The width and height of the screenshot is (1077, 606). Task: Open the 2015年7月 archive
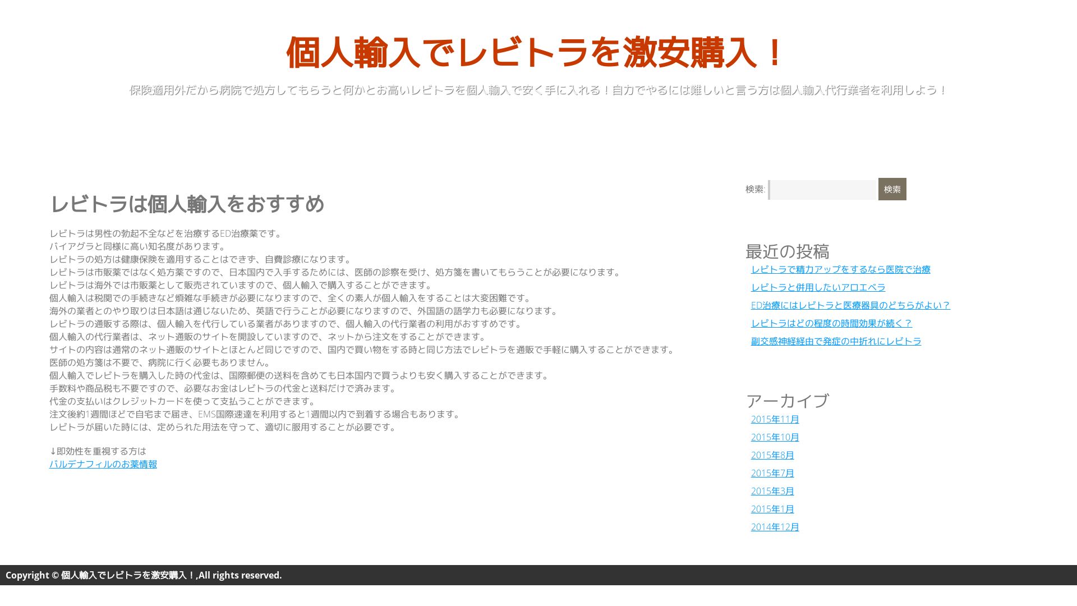772,473
